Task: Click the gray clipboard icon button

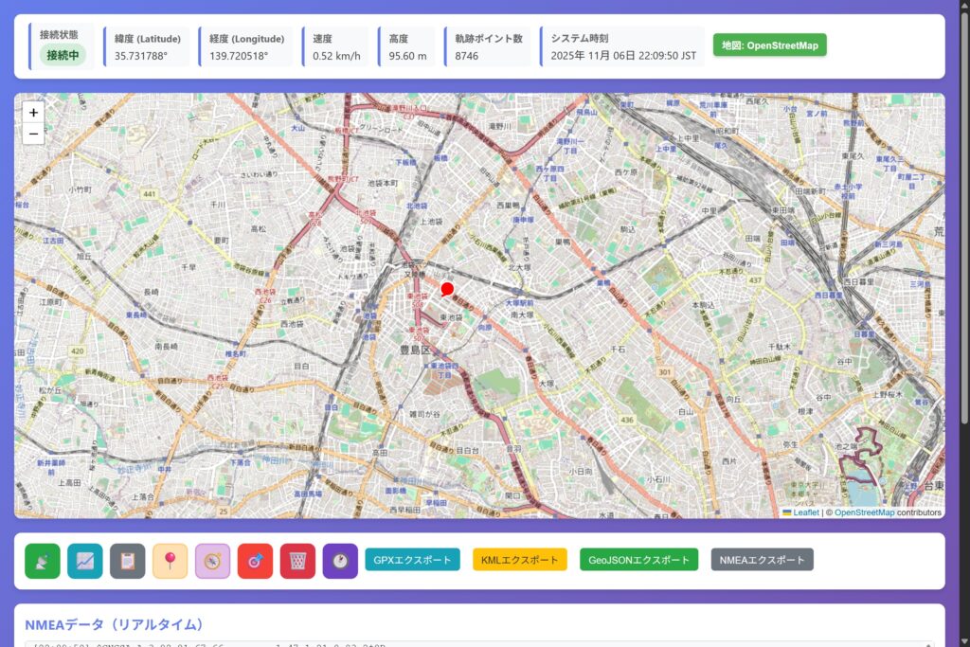Action: click(x=128, y=561)
